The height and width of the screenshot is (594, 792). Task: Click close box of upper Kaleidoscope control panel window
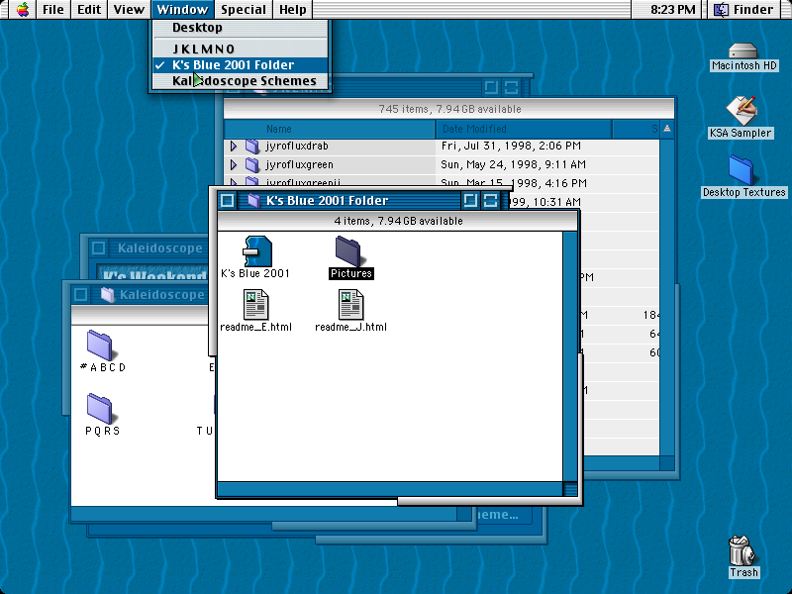click(98, 248)
